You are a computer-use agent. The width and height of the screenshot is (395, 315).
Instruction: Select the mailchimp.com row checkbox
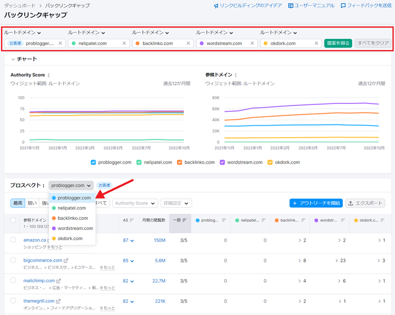13,280
